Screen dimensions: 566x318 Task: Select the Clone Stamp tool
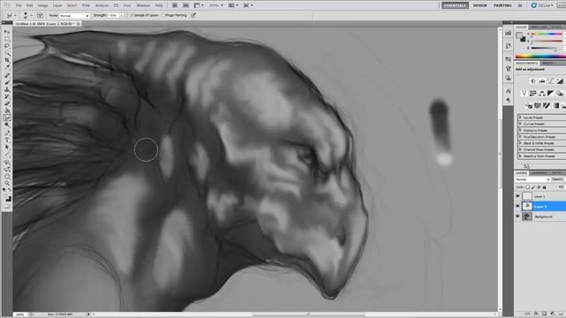click(7, 88)
